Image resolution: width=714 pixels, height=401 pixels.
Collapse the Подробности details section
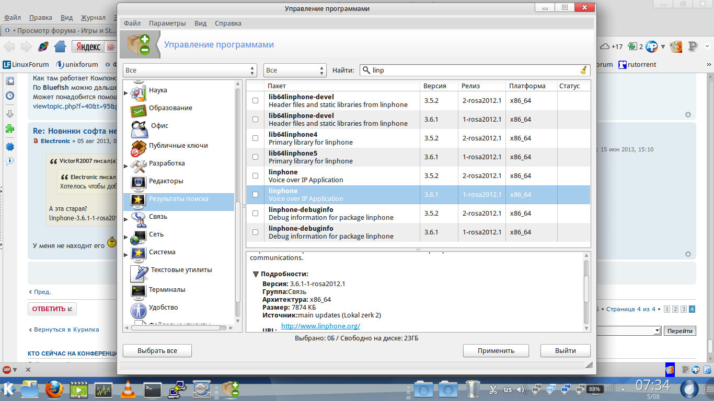(256, 274)
